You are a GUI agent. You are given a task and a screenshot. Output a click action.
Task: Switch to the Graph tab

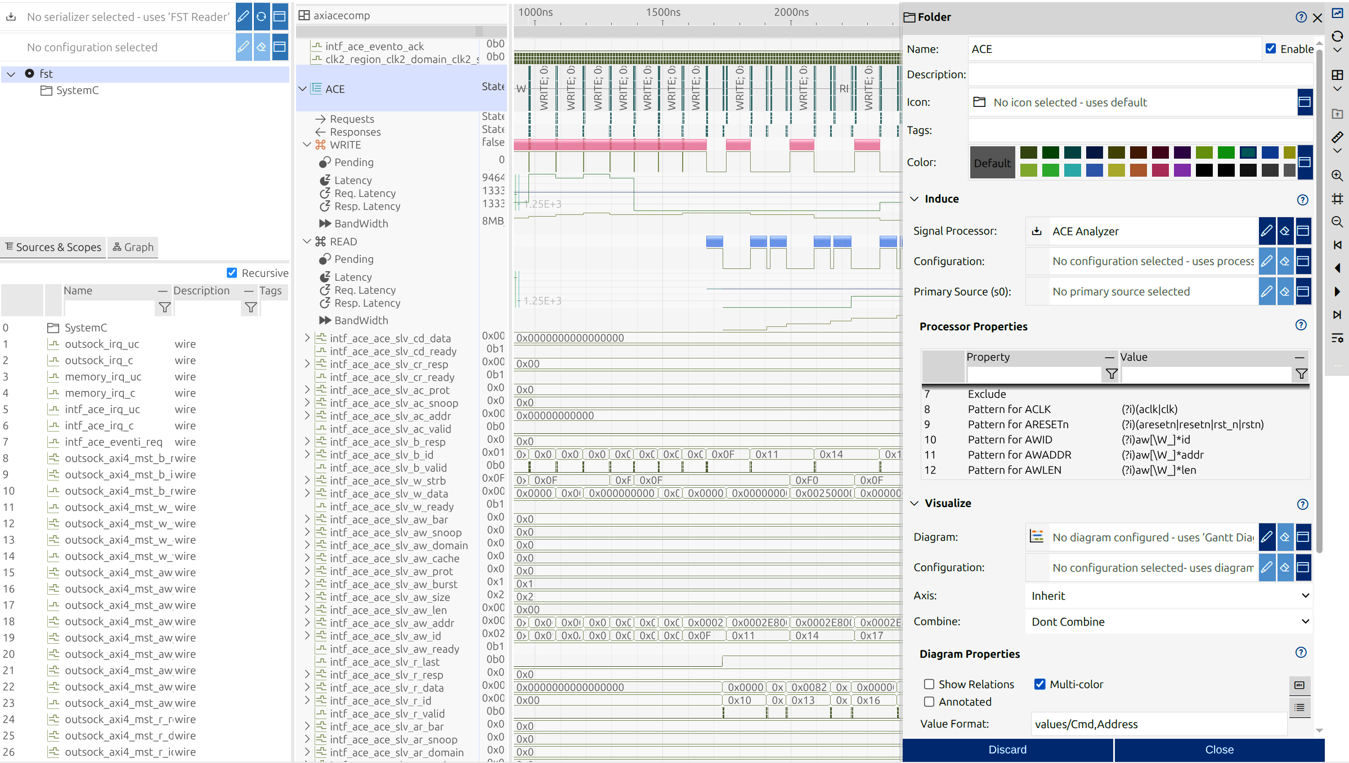pos(133,247)
